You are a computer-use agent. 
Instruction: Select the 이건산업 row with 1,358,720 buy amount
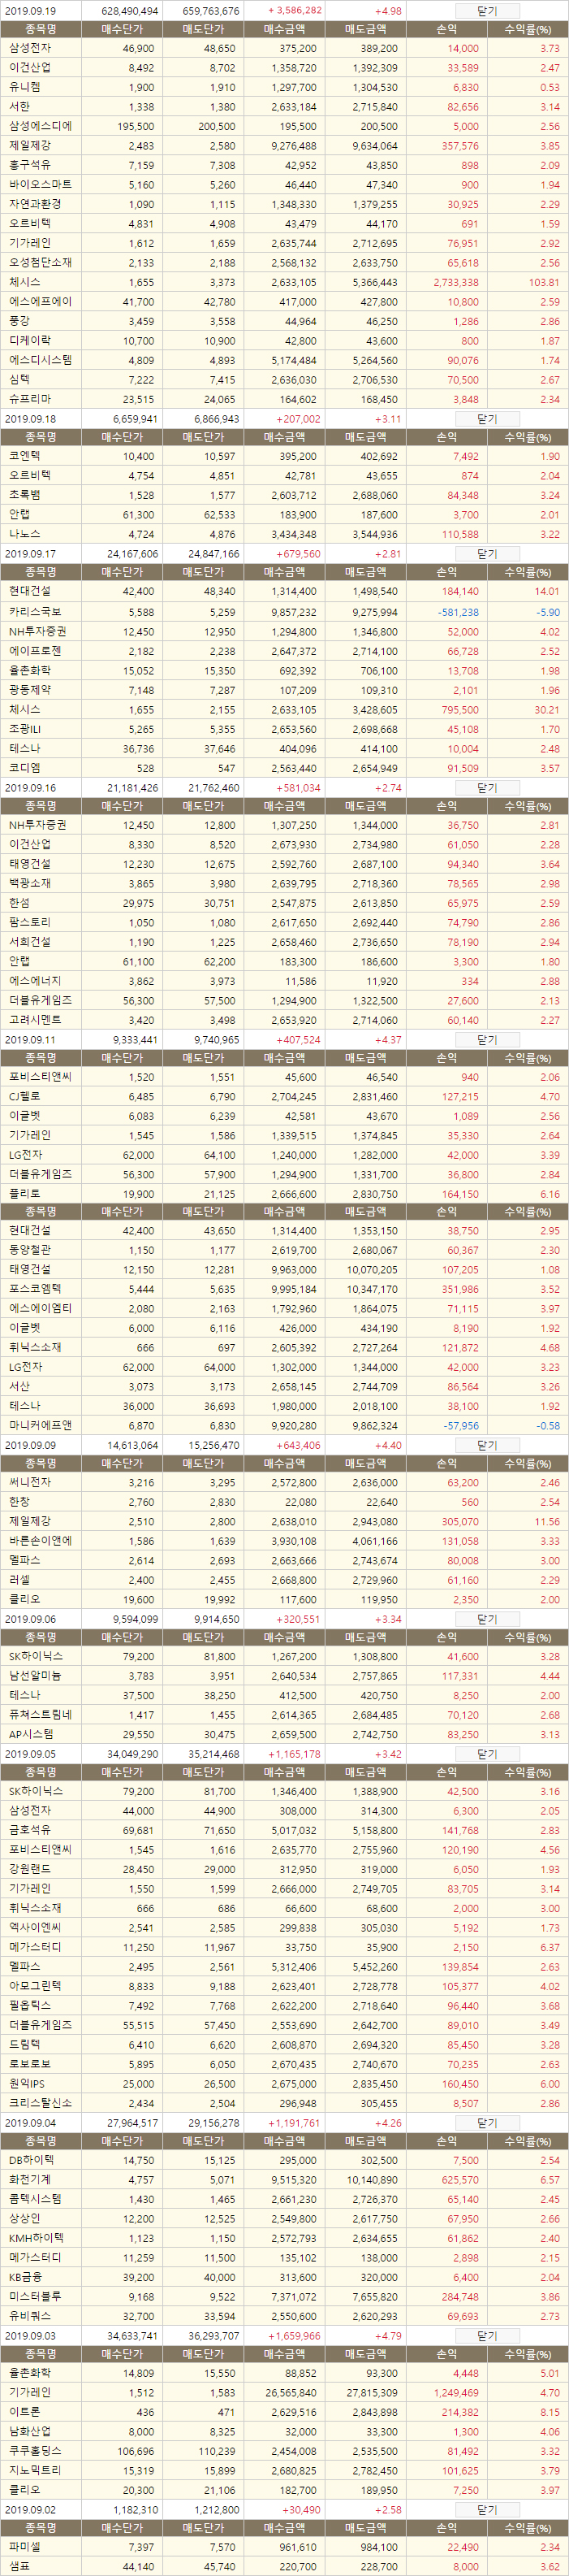(284, 68)
